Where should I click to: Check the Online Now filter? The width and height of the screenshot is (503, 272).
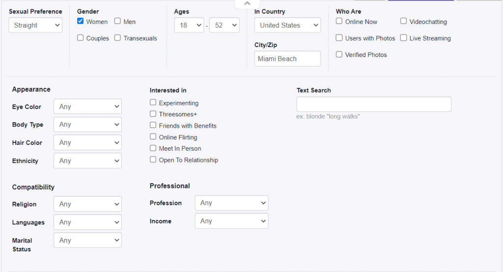tap(339, 21)
